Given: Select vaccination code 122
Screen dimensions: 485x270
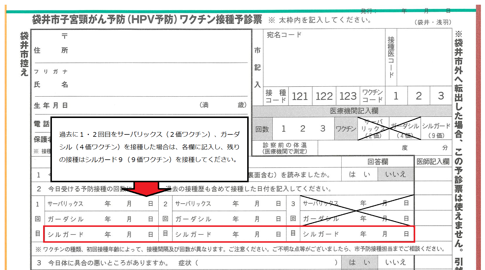Looking at the screenshot, I should 323,96.
